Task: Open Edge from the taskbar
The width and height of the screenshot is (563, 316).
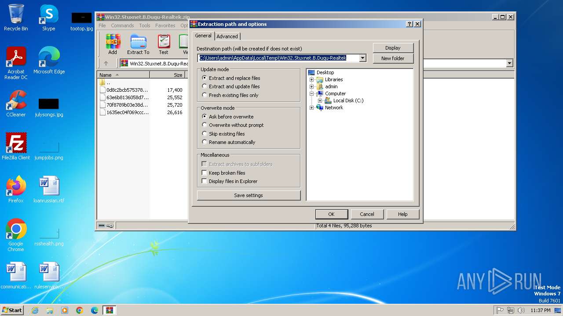Action: pos(95,310)
